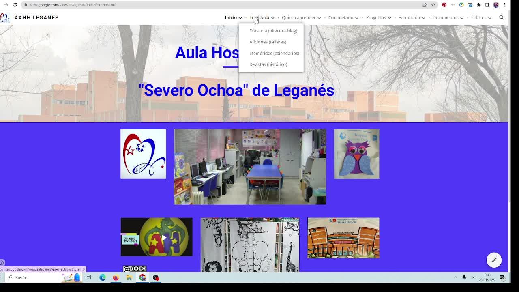Select Efemérides (calendarios) submenu item
The image size is (519, 292).
pos(274,53)
